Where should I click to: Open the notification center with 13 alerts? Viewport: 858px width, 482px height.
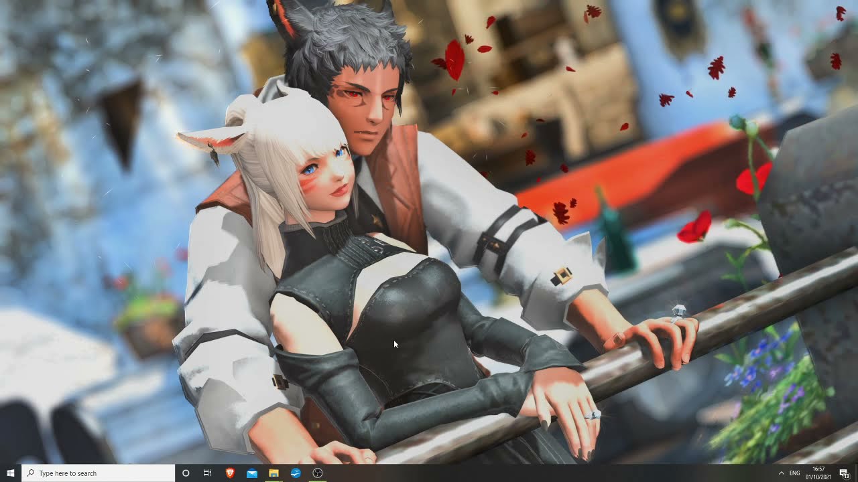(844, 473)
